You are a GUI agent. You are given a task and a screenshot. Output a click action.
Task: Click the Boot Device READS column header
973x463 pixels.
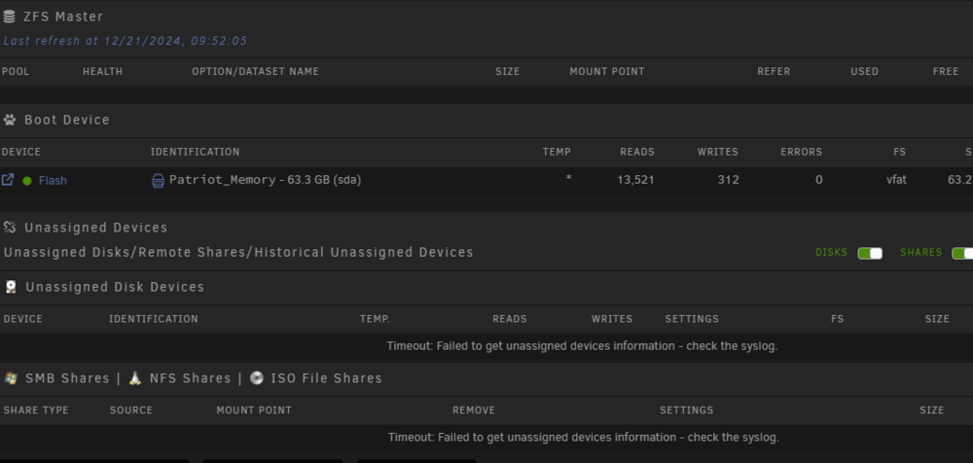pyautogui.click(x=637, y=152)
